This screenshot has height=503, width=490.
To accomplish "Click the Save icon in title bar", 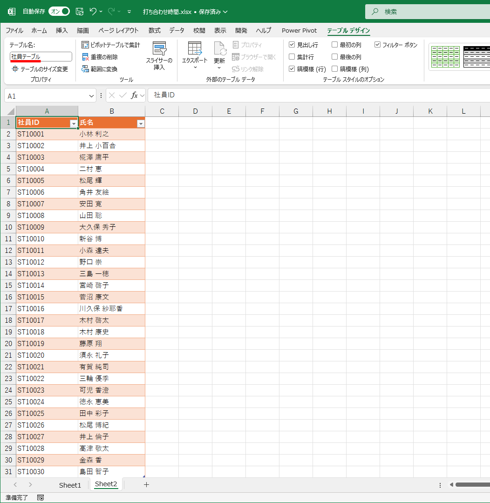I will pyautogui.click(x=80, y=12).
